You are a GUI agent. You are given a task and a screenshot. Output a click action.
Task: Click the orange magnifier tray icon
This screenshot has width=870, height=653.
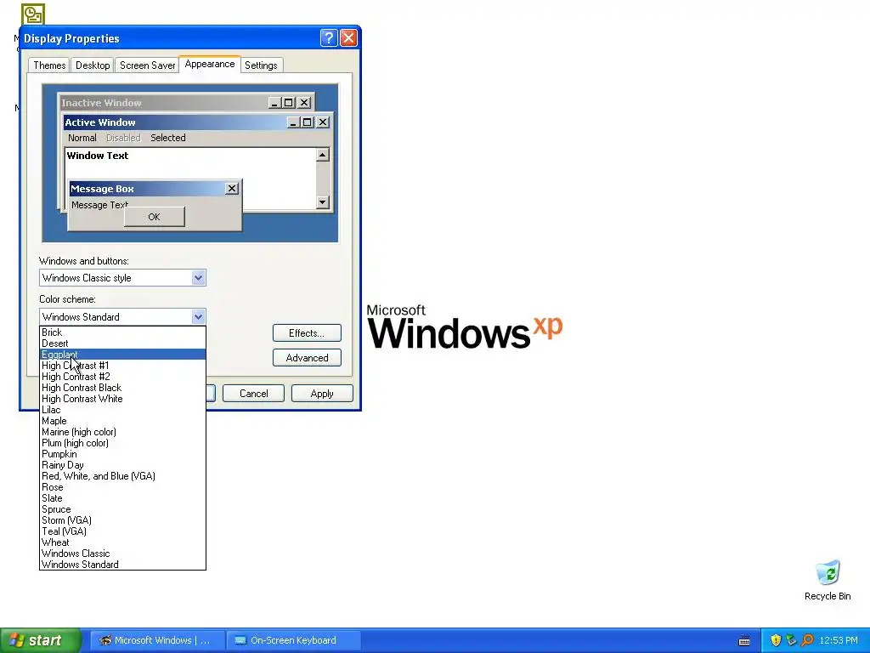point(807,640)
